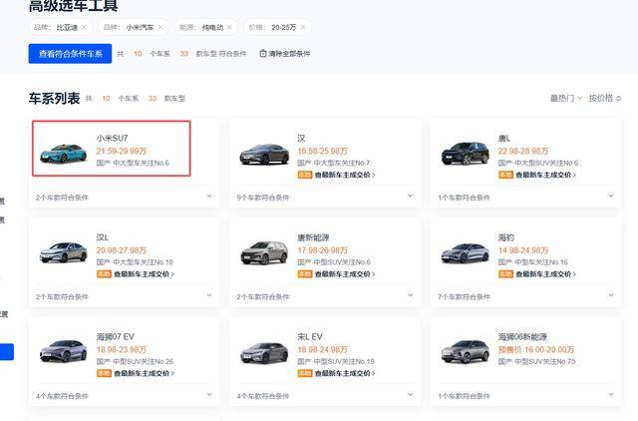
Task: Click the 海豹 series title
Action: point(506,237)
